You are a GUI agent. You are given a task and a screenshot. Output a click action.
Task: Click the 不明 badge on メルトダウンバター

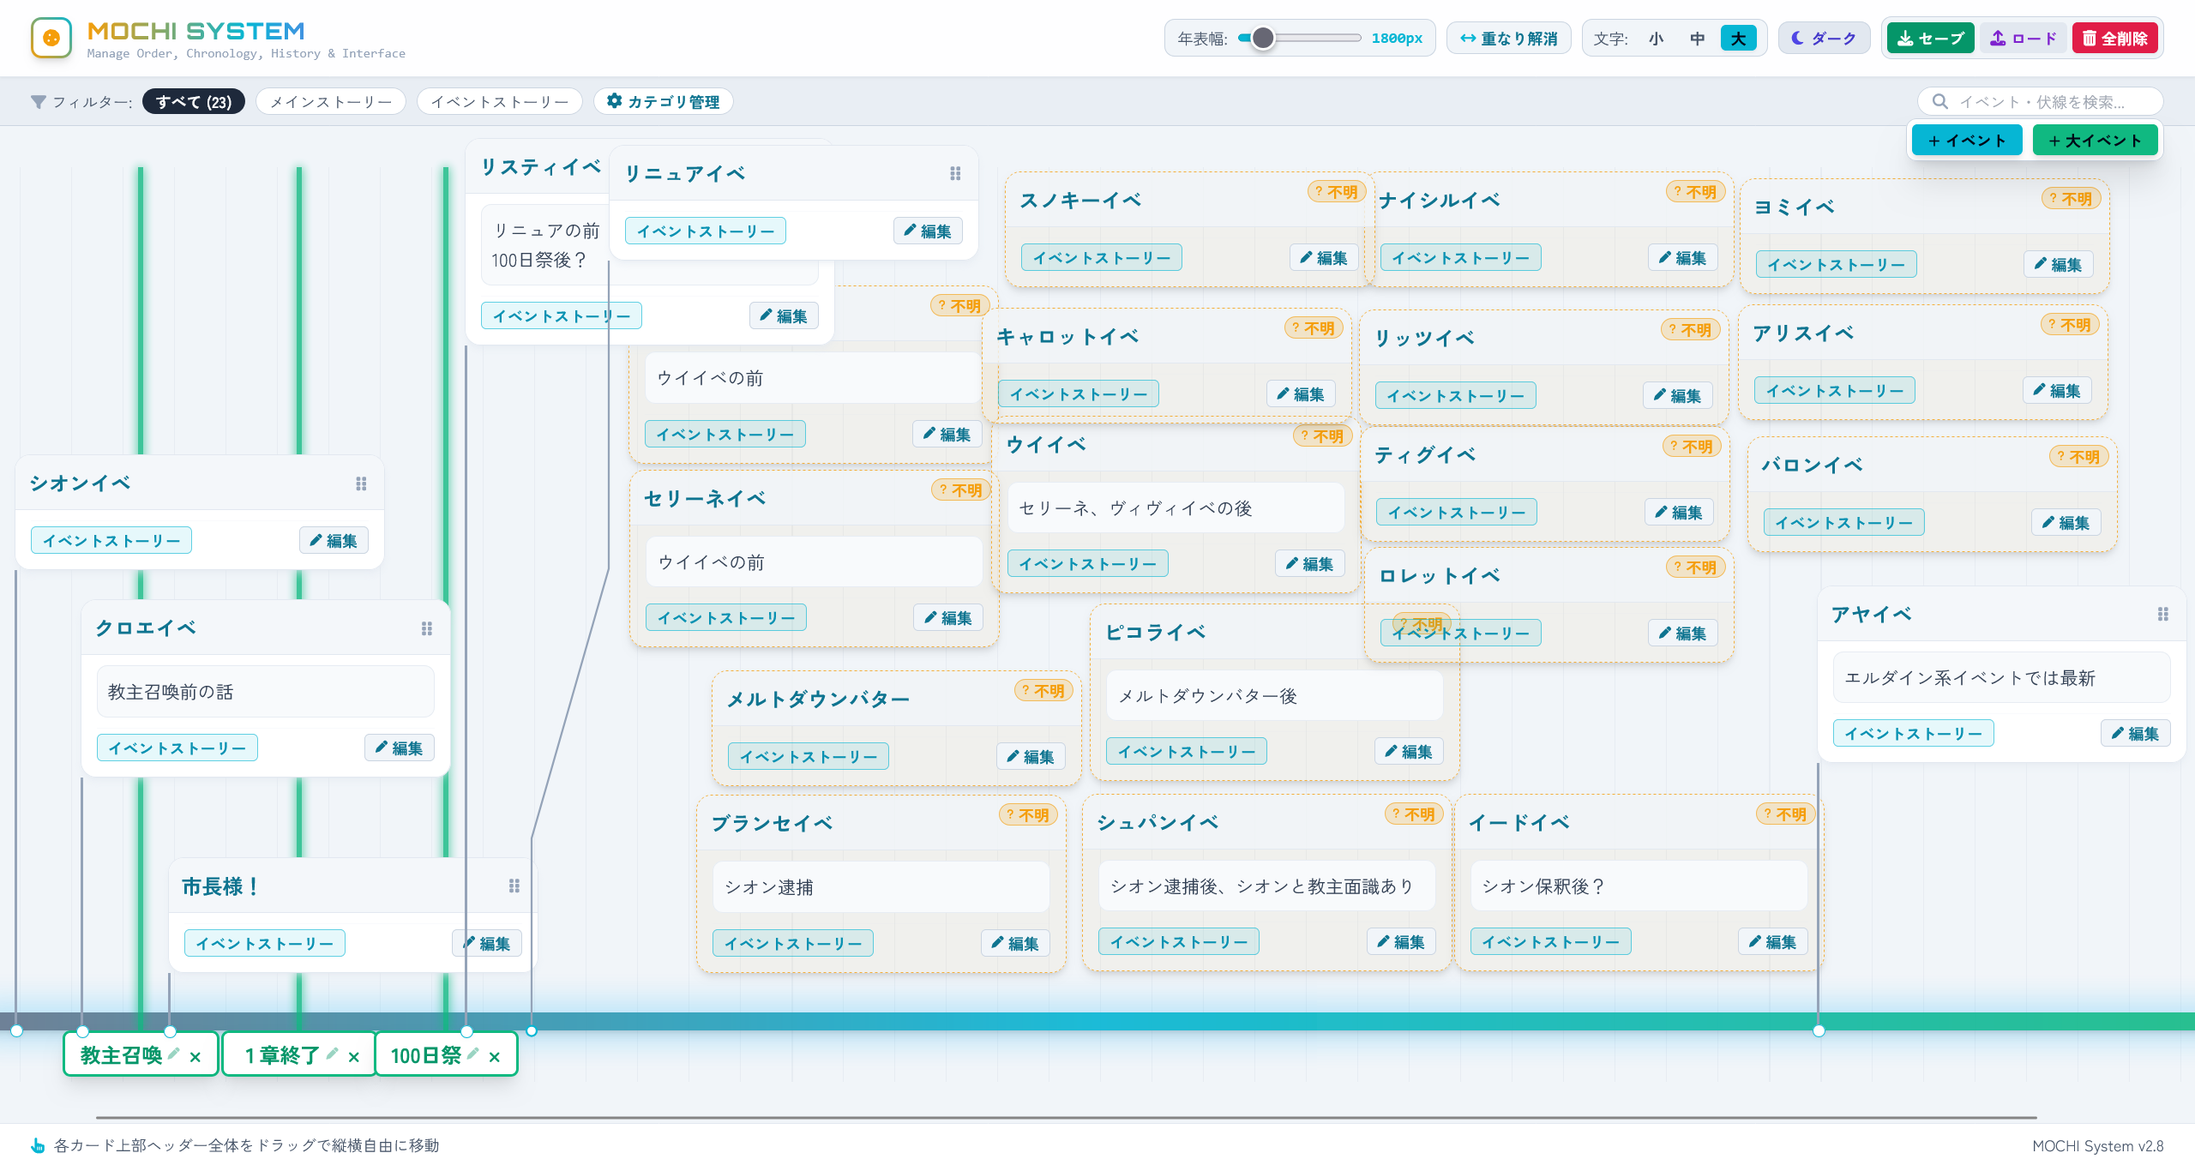pyautogui.click(x=1043, y=690)
